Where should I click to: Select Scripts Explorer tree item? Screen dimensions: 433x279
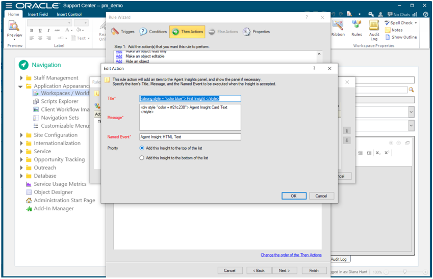(x=56, y=101)
